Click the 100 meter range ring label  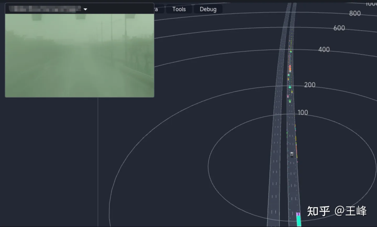coord(303,112)
